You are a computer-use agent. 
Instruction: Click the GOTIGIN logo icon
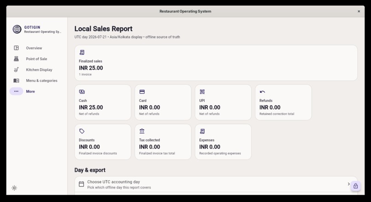(x=17, y=29)
